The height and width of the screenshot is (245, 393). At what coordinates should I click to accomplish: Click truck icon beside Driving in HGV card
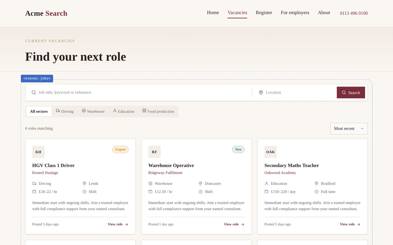(34, 184)
